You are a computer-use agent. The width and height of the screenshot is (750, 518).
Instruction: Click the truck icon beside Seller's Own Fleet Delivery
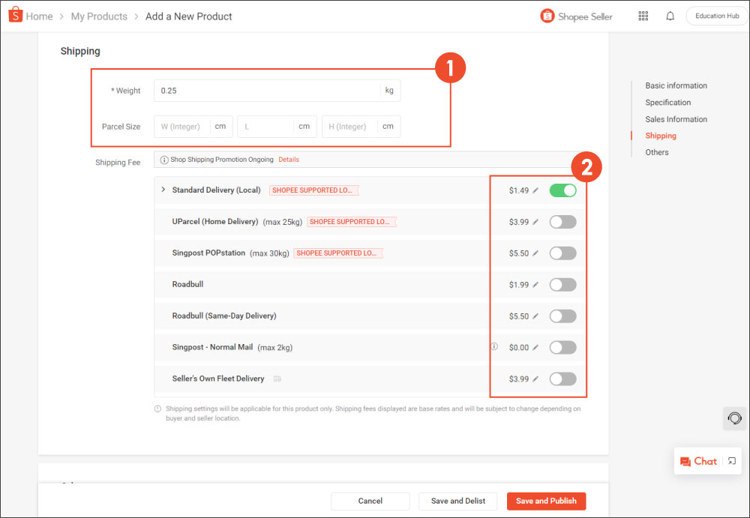[x=277, y=379]
